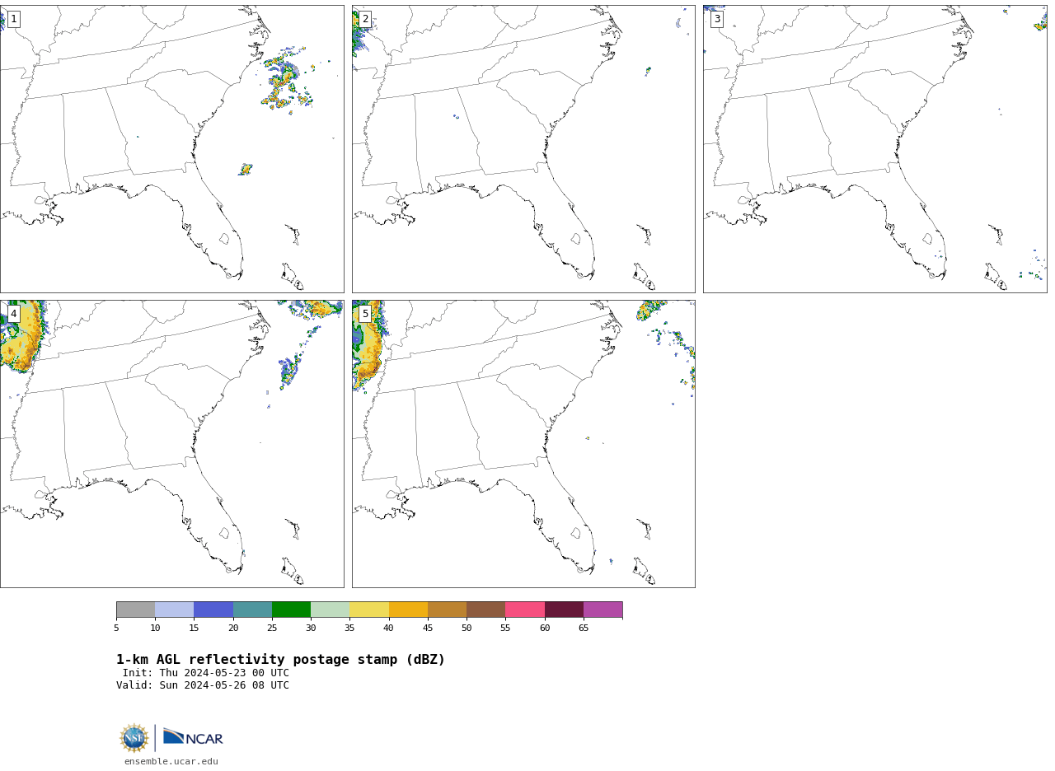The image size is (1055, 771).
Task: Open ensemble member 3 reflectivity map
Action: [874, 149]
